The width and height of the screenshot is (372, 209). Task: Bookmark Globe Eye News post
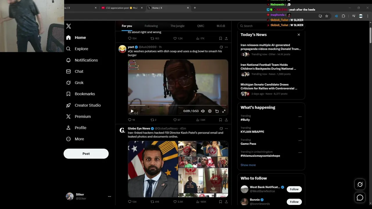[x=221, y=201]
